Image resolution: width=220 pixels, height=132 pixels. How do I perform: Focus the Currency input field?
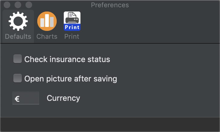click(26, 98)
